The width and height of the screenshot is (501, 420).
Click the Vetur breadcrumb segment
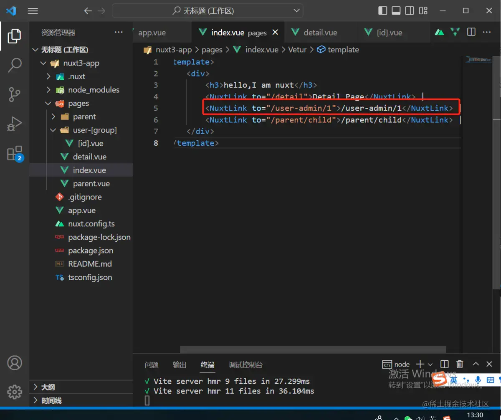pyautogui.click(x=297, y=50)
